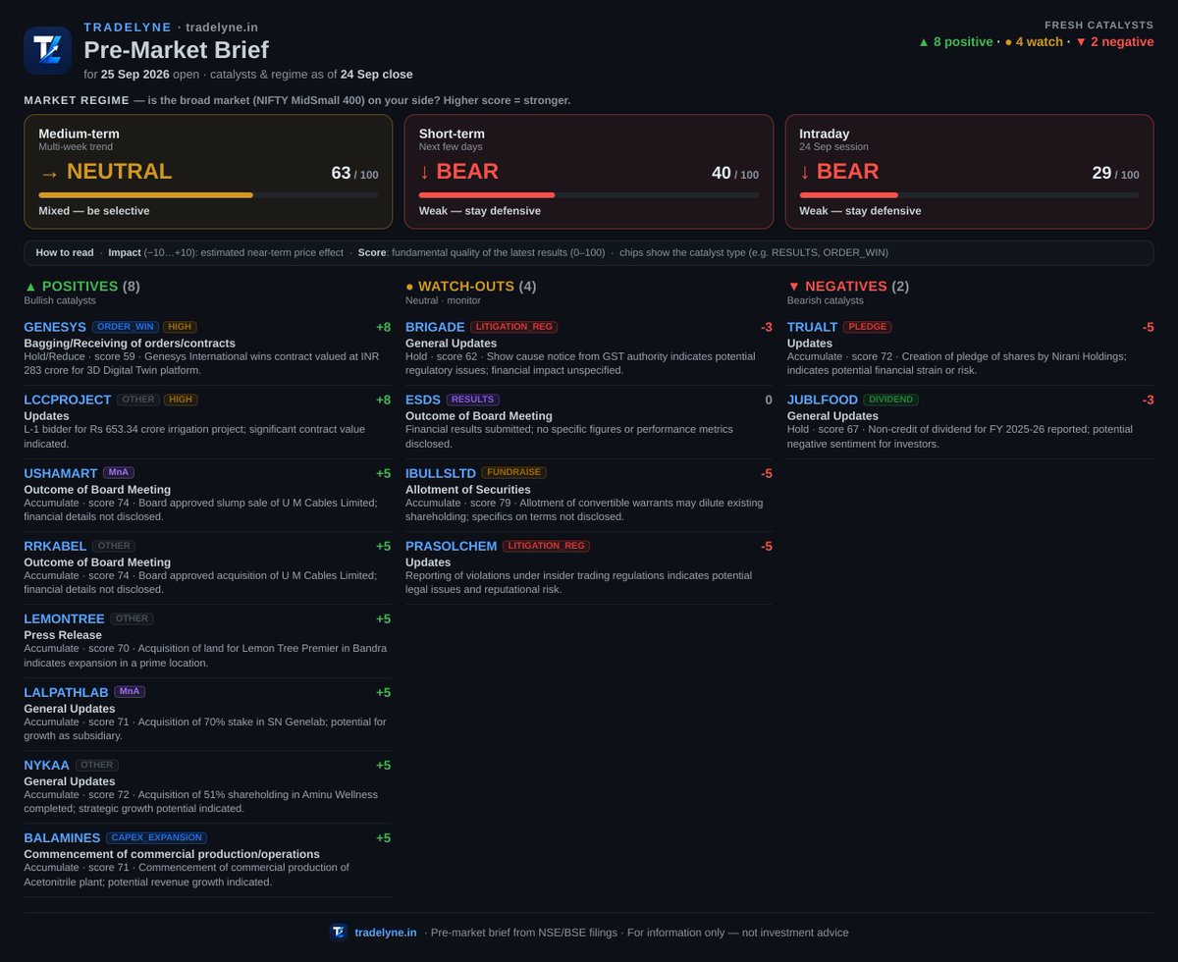Image resolution: width=1178 pixels, height=962 pixels.
Task: Open the PRASOLCHEM ticker
Action: click(x=452, y=546)
